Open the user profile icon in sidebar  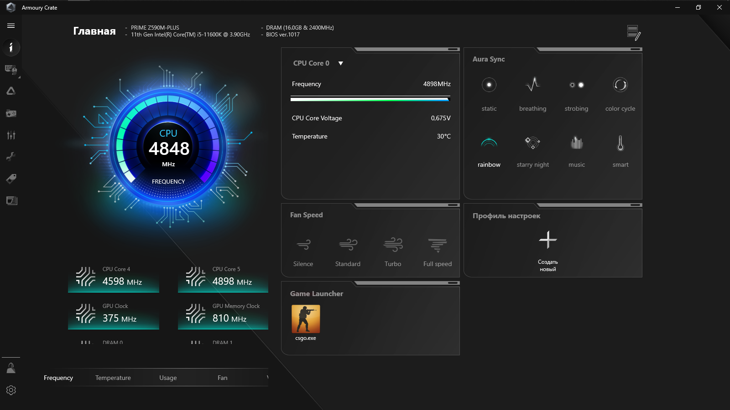11,368
